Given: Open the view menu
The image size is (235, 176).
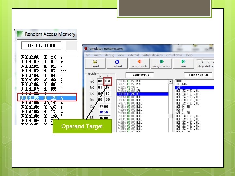Looking at the screenshot, I should pyautogui.click(x=121, y=55).
